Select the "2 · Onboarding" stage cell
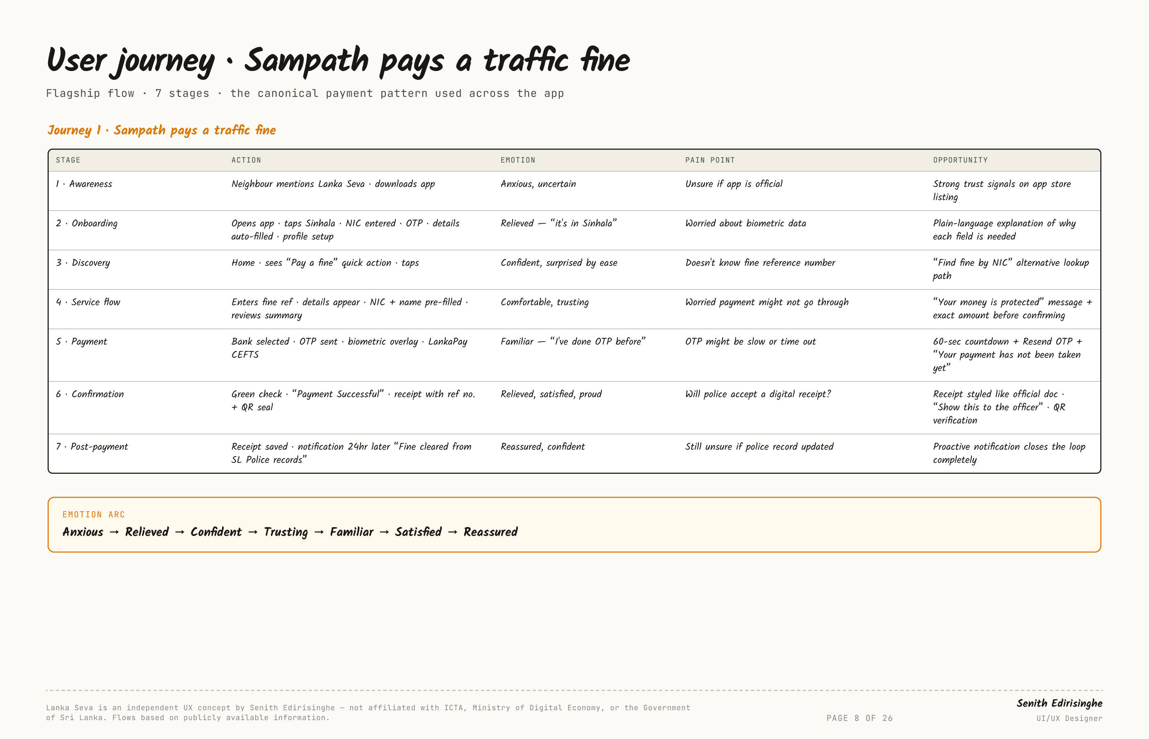Viewport: 1149px width, 739px height. [87, 223]
